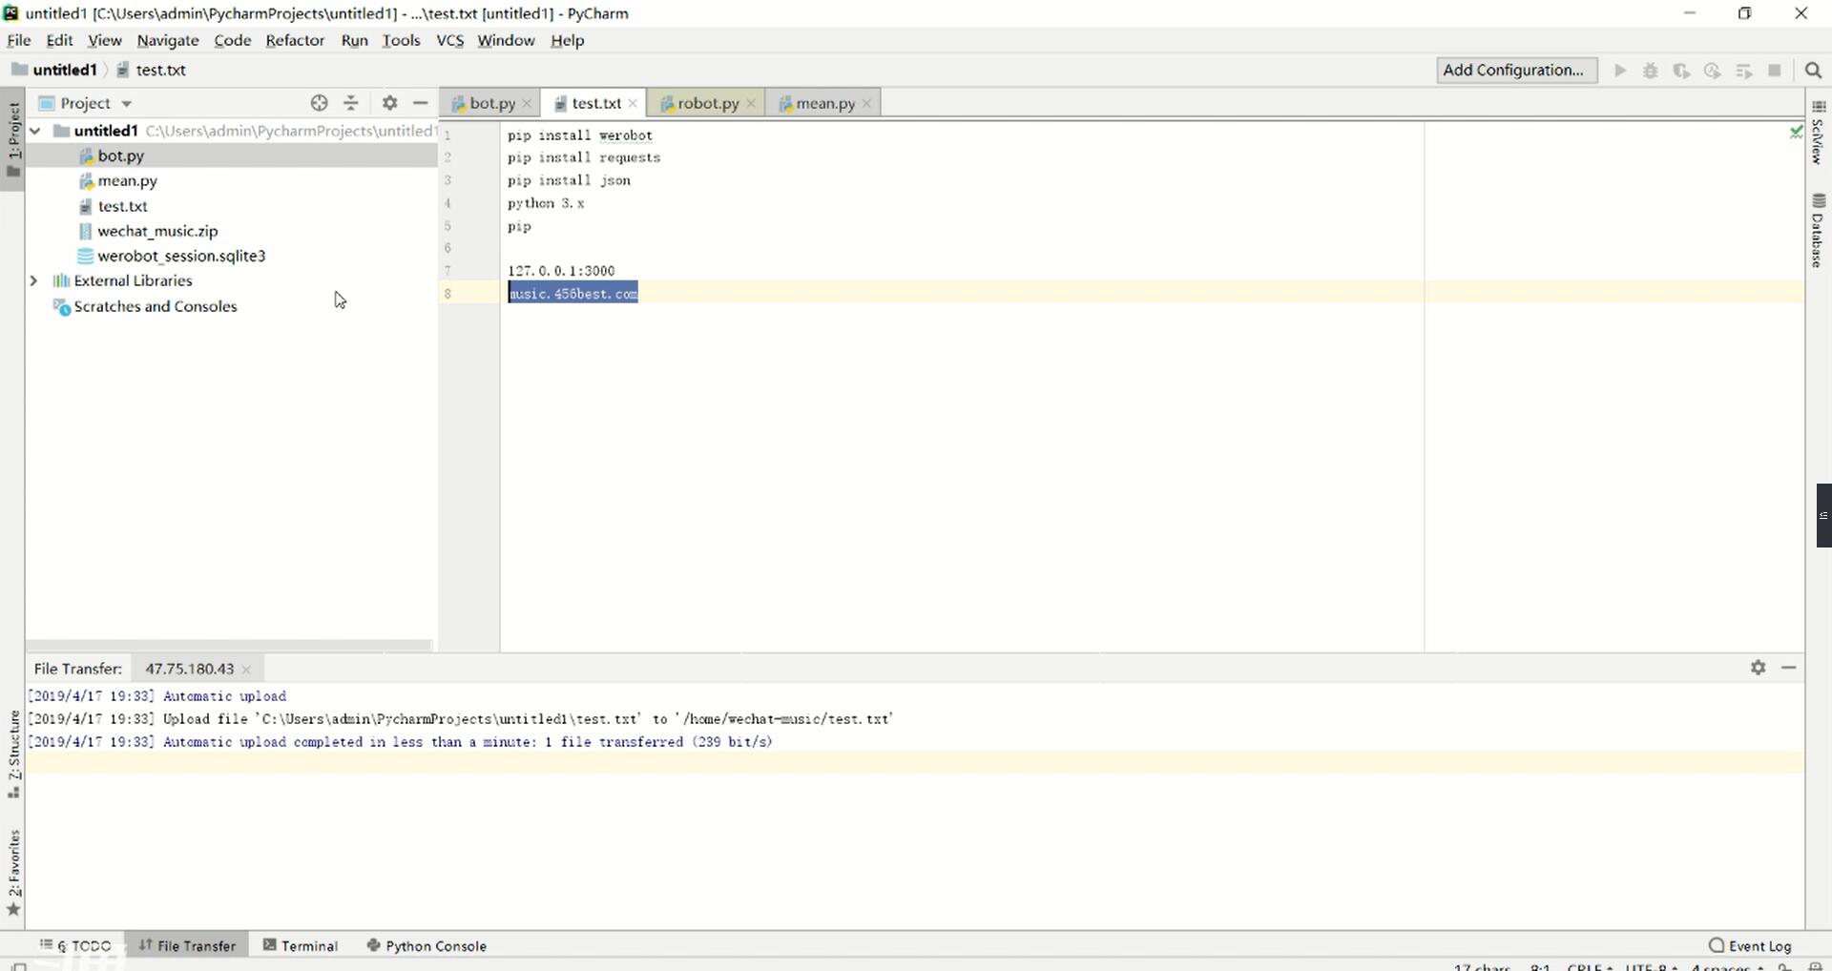
Task: Select bot.py in the project tree
Action: 120,155
